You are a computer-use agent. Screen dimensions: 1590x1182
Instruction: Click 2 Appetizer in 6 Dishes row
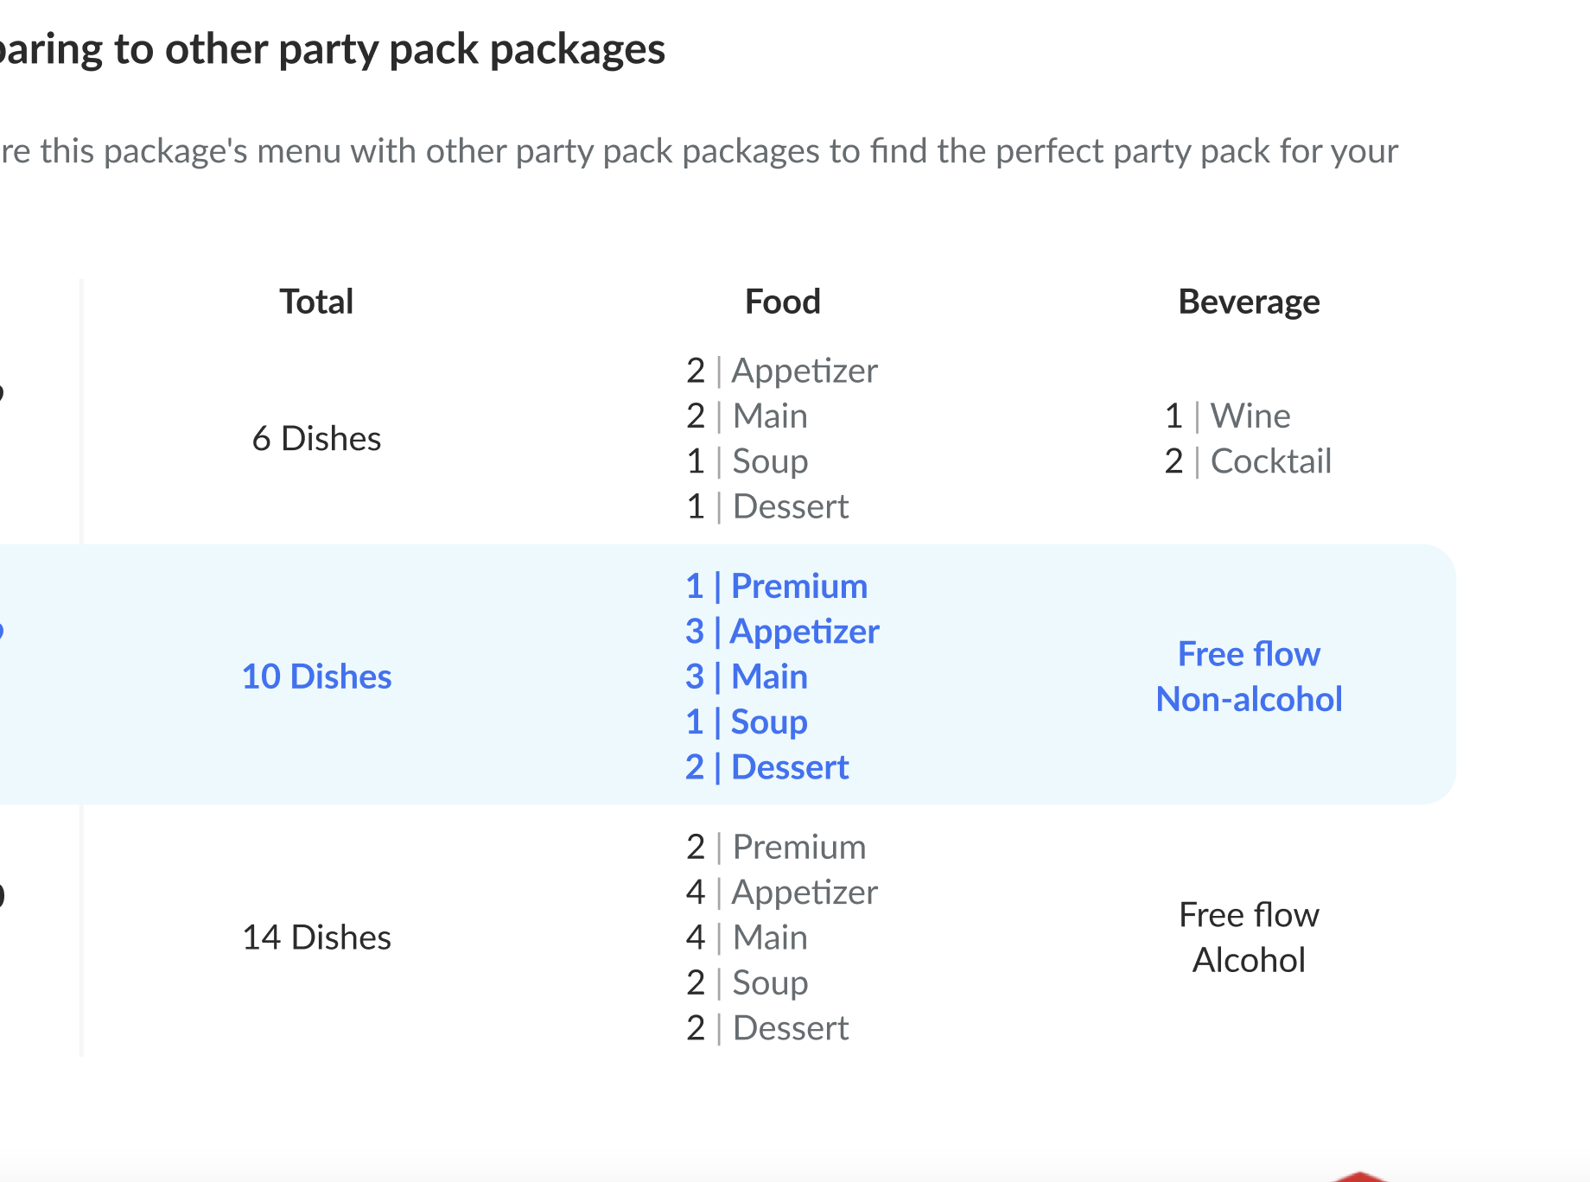coord(782,370)
